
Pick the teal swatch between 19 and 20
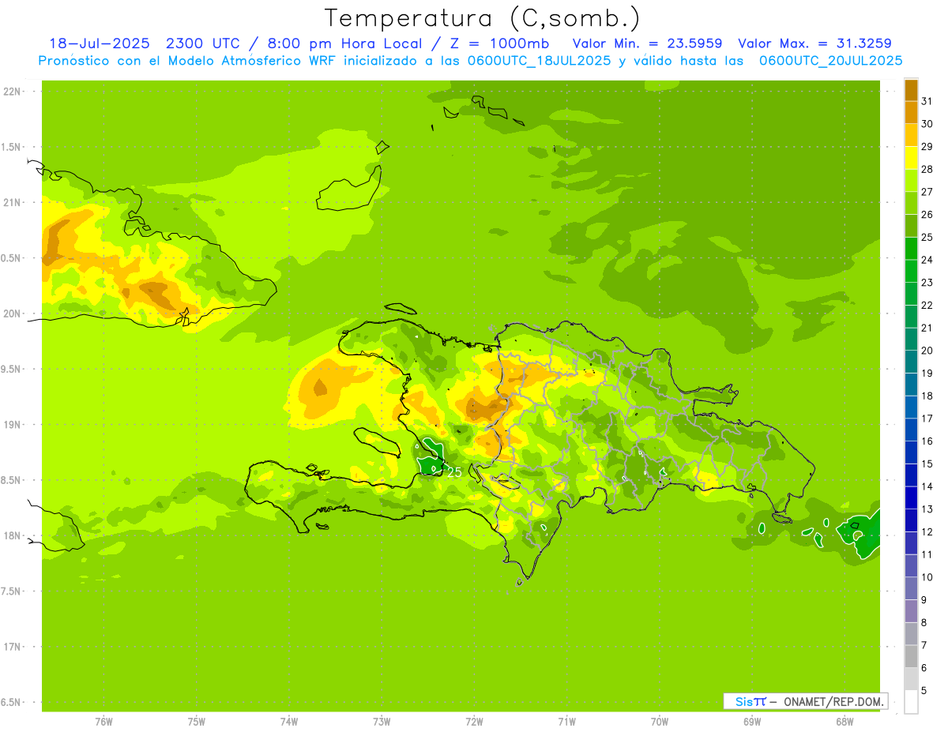pos(911,362)
